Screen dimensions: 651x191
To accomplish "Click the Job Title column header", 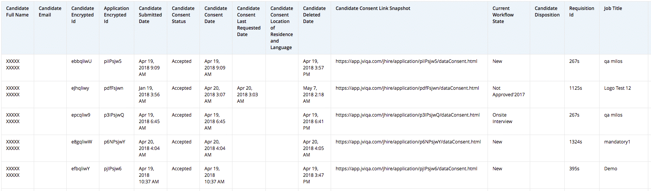I will click(613, 8).
